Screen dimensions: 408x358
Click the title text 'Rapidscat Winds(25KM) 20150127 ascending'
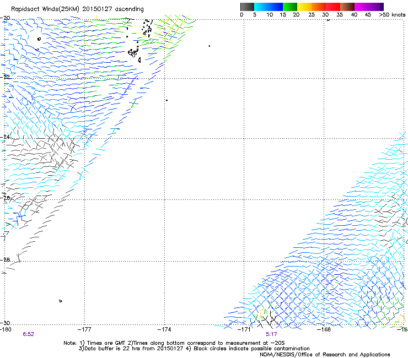click(x=77, y=9)
